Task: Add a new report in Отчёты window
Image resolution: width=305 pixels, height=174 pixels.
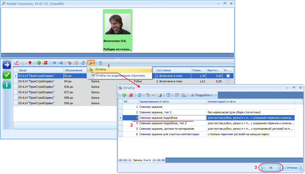Action: [124, 95]
